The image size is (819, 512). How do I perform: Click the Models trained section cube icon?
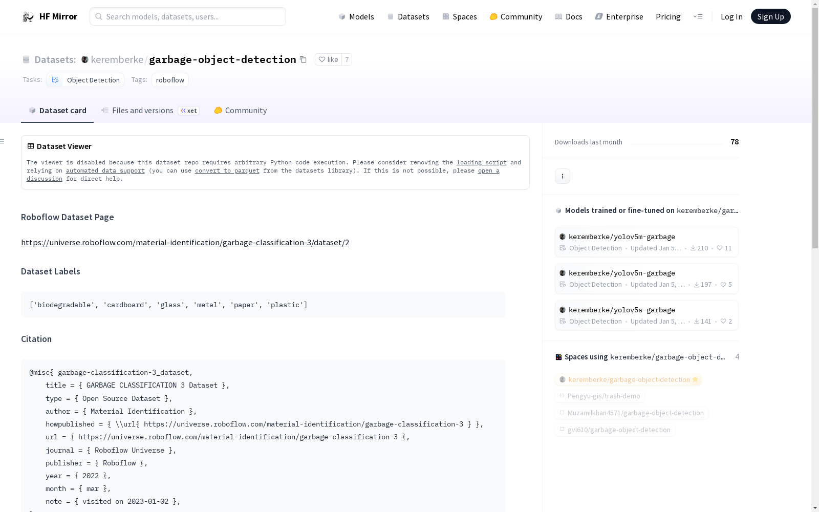(558, 210)
